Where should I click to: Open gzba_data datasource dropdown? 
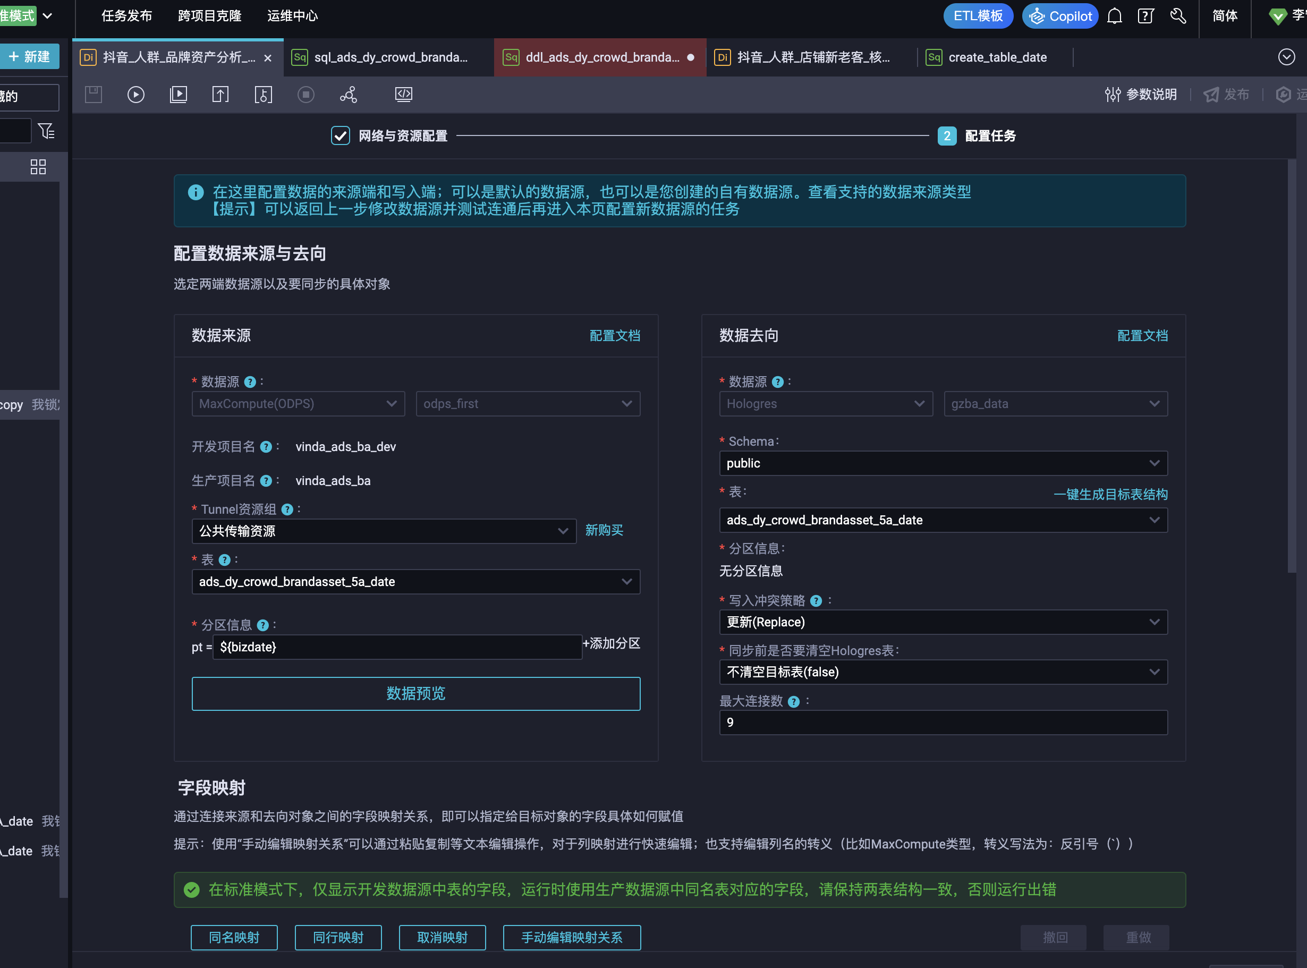[x=1056, y=404]
